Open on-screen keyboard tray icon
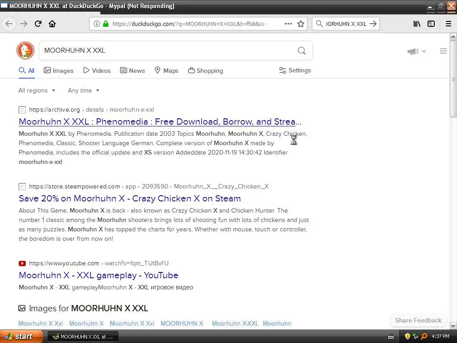Image resolution: width=457 pixels, height=343 pixels. click(391, 337)
